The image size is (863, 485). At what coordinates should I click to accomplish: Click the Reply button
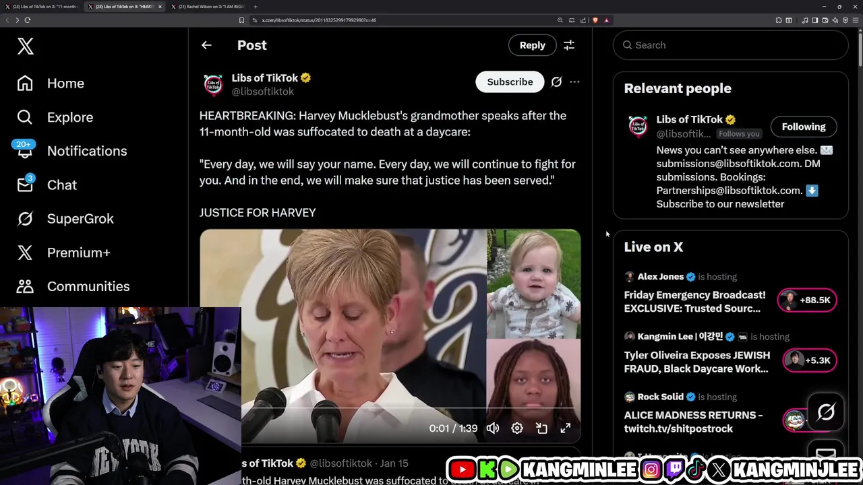pyautogui.click(x=532, y=45)
